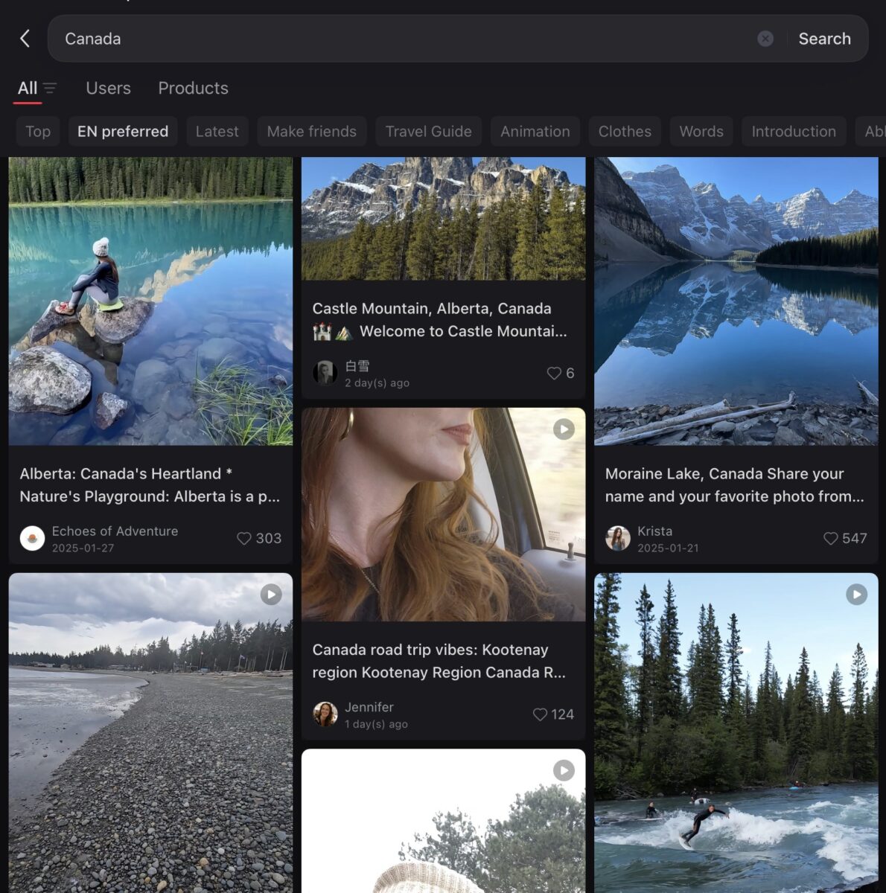Like Jennifer's road trip post heart
The image size is (886, 893).
[x=541, y=714]
